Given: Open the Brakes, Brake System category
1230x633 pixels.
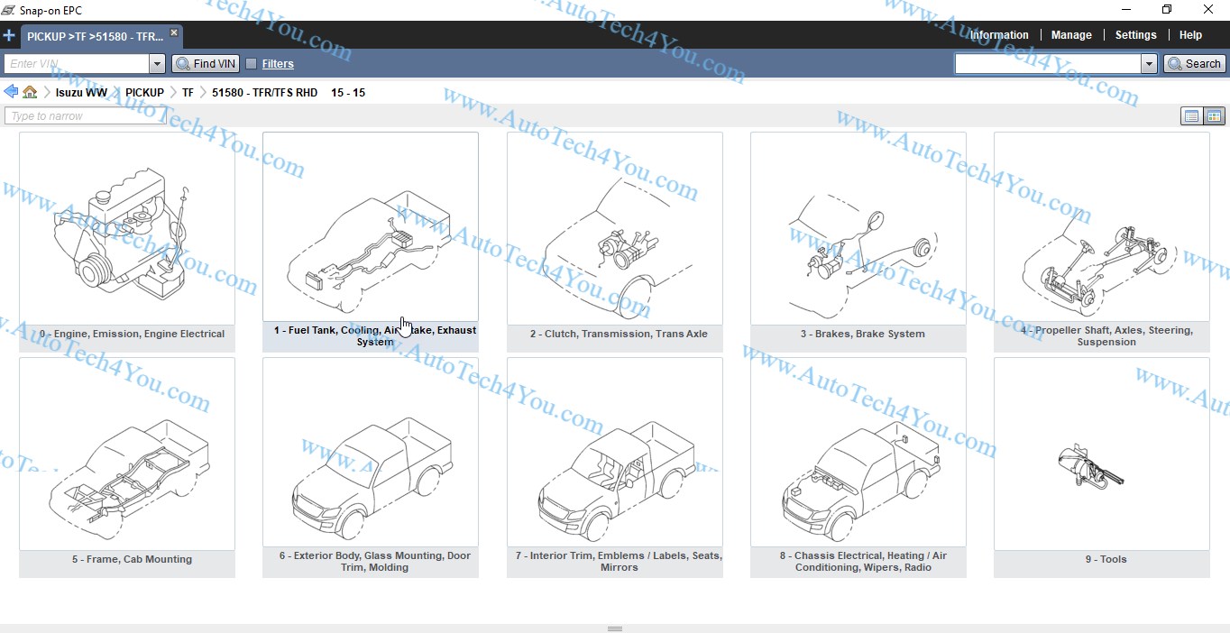Looking at the screenshot, I should (858, 229).
